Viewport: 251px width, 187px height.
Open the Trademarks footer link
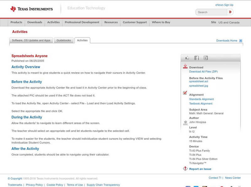click(x=15, y=185)
